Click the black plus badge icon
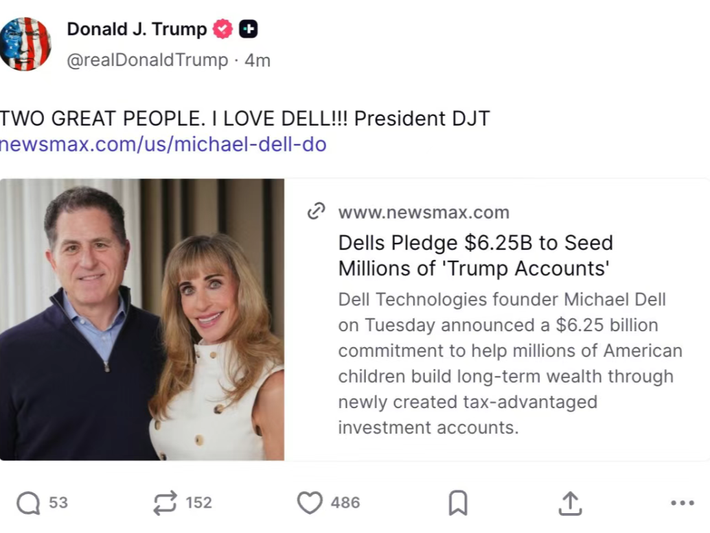The height and width of the screenshot is (533, 710). (x=248, y=29)
